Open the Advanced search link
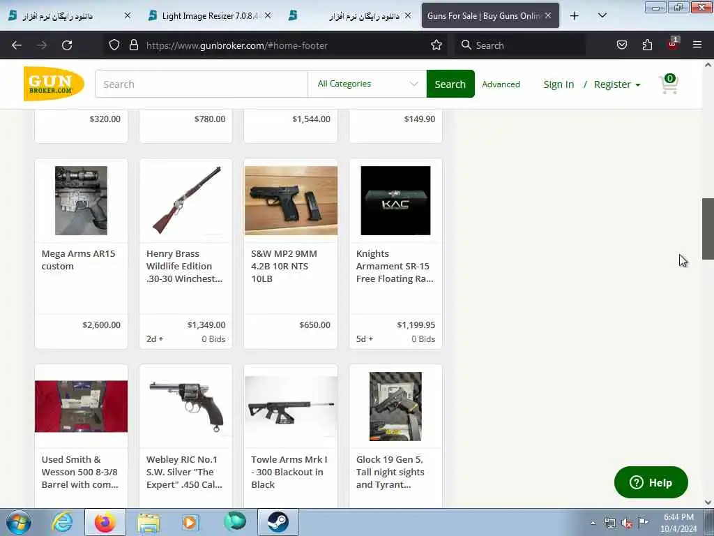Image resolution: width=714 pixels, height=536 pixels. click(x=501, y=84)
